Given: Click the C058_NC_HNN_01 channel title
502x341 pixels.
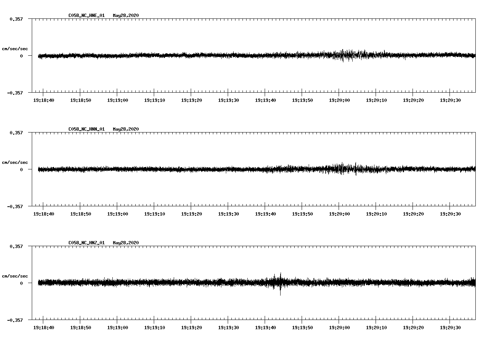Looking at the screenshot, I should coord(87,129).
